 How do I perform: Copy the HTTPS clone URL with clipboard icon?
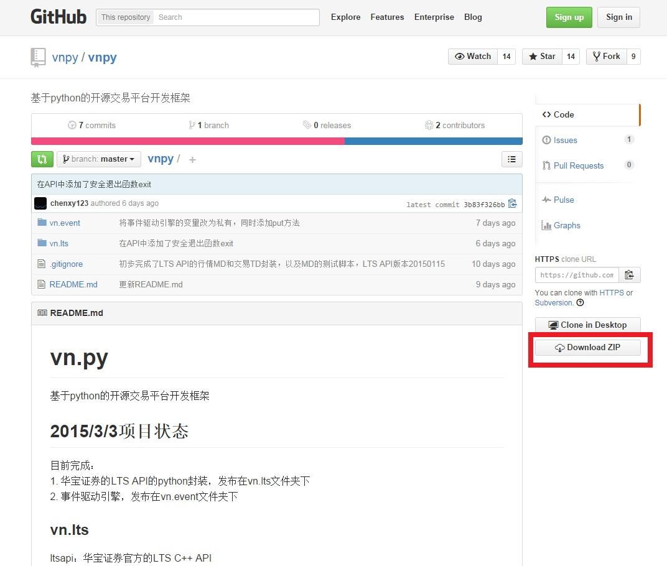(x=629, y=274)
